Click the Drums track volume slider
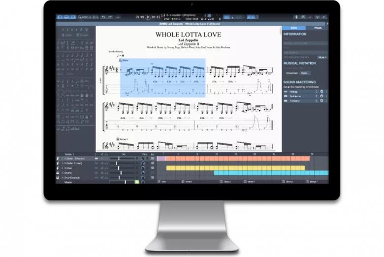The height and width of the screenshot is (257, 384). (x=122, y=173)
